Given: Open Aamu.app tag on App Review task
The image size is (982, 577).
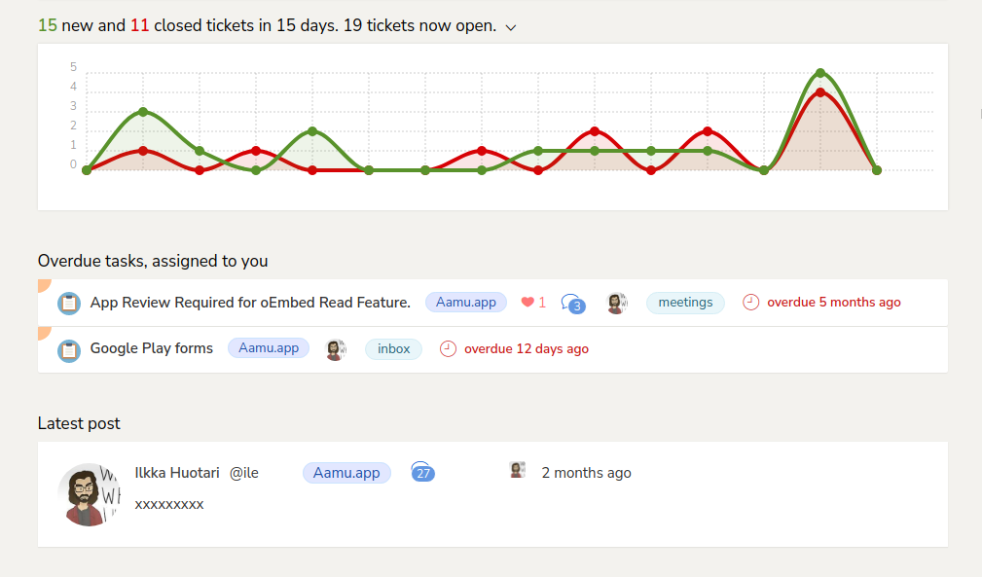Looking at the screenshot, I should click(466, 303).
